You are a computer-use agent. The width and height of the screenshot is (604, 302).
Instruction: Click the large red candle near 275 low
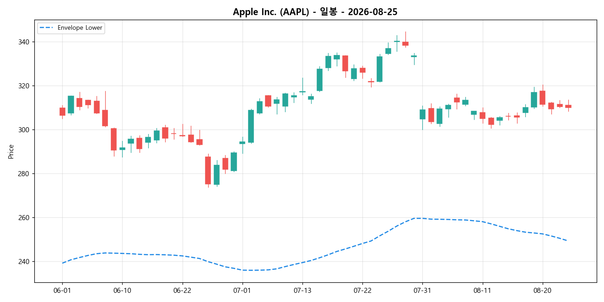click(208, 170)
